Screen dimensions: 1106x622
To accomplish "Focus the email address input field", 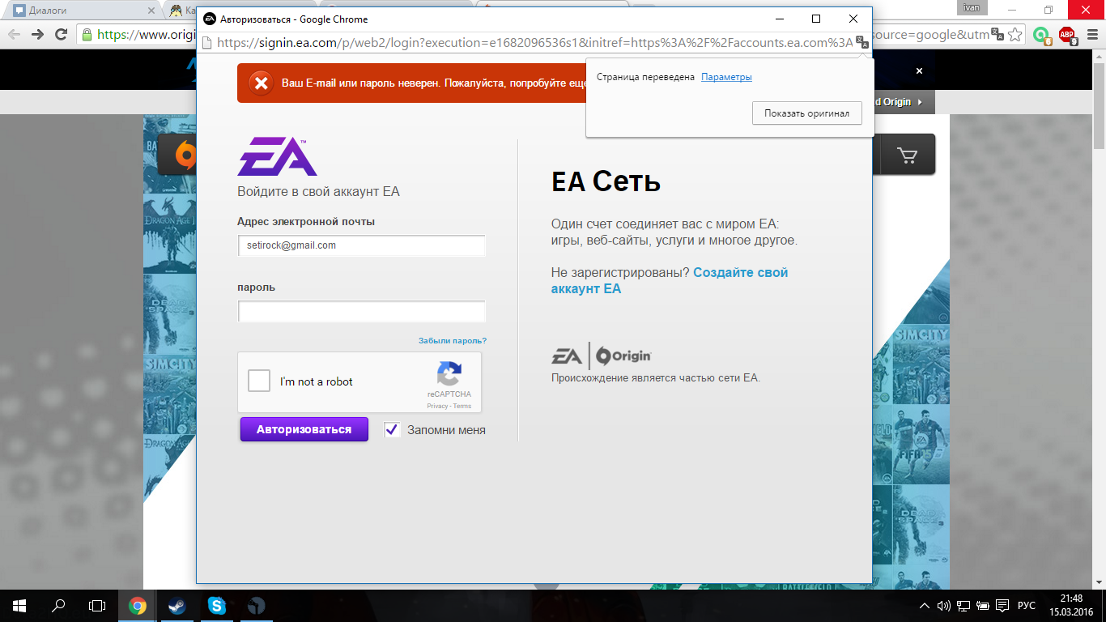I will [361, 245].
